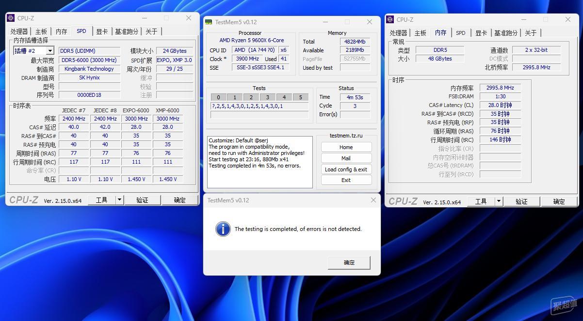Click the Mail button in TestMem5
The height and width of the screenshot is (321, 583).
click(x=346, y=158)
